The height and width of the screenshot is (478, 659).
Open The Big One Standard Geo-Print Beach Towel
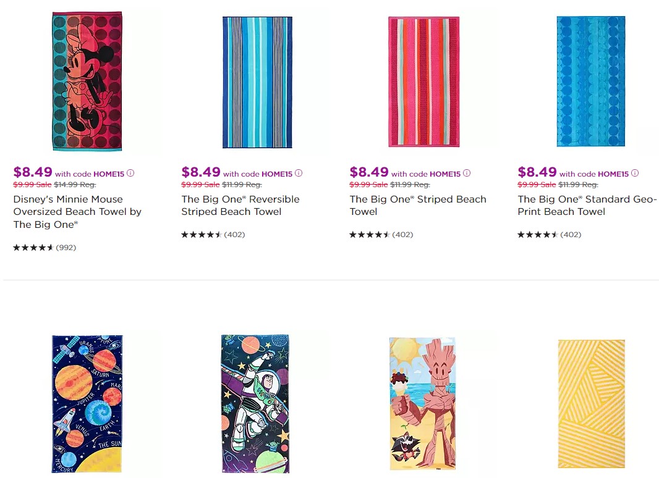587,206
